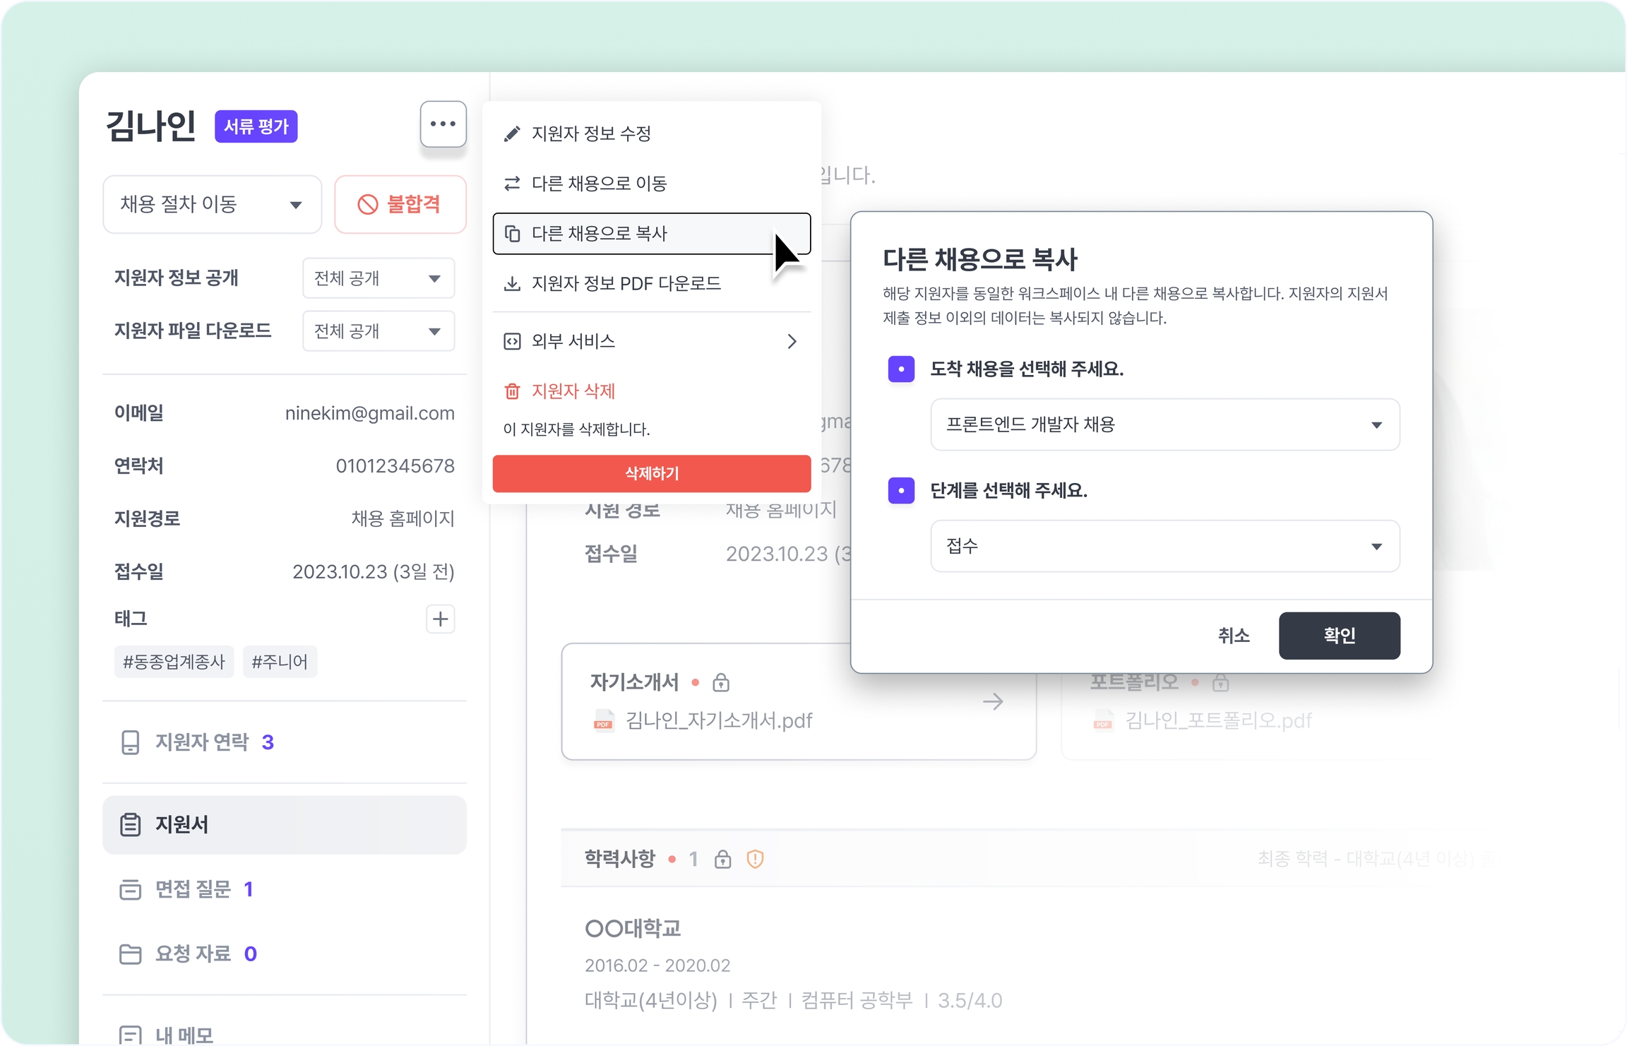Open the three-dot more options button
The width and height of the screenshot is (1627, 1046).
[443, 124]
